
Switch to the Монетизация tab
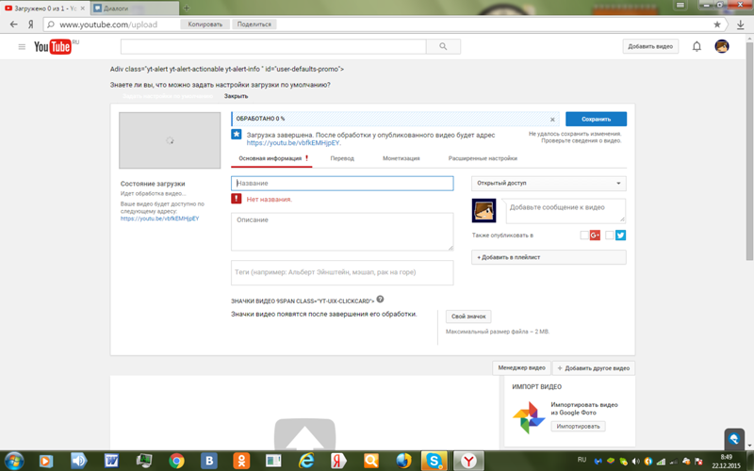click(402, 158)
